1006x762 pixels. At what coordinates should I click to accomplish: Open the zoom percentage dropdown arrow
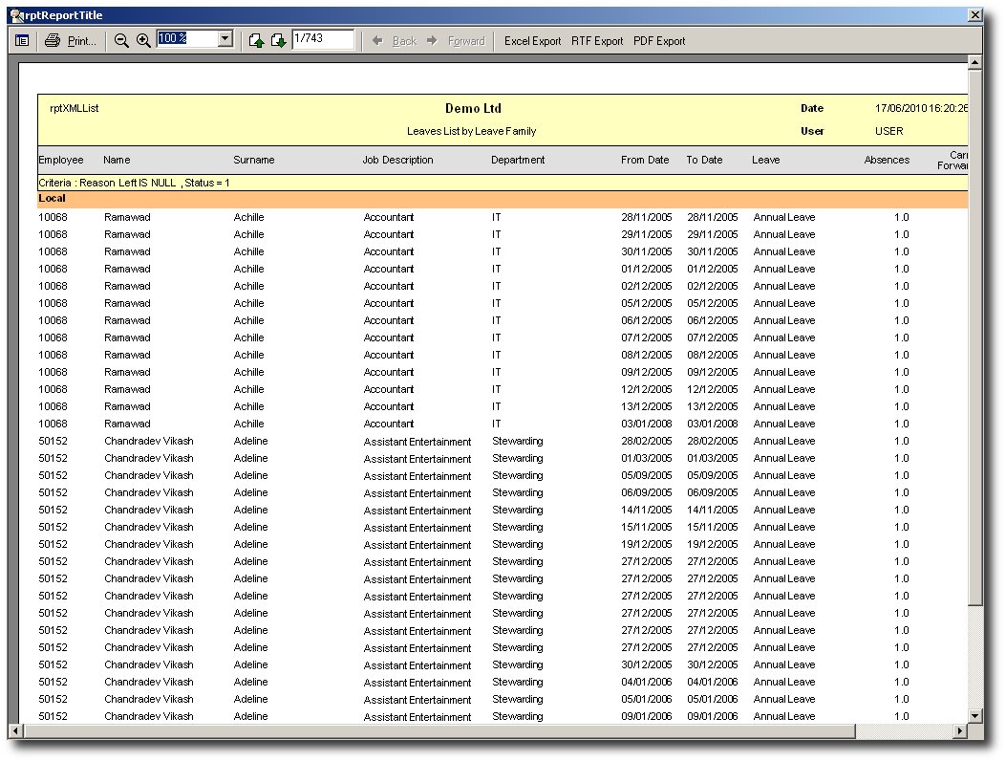(225, 39)
